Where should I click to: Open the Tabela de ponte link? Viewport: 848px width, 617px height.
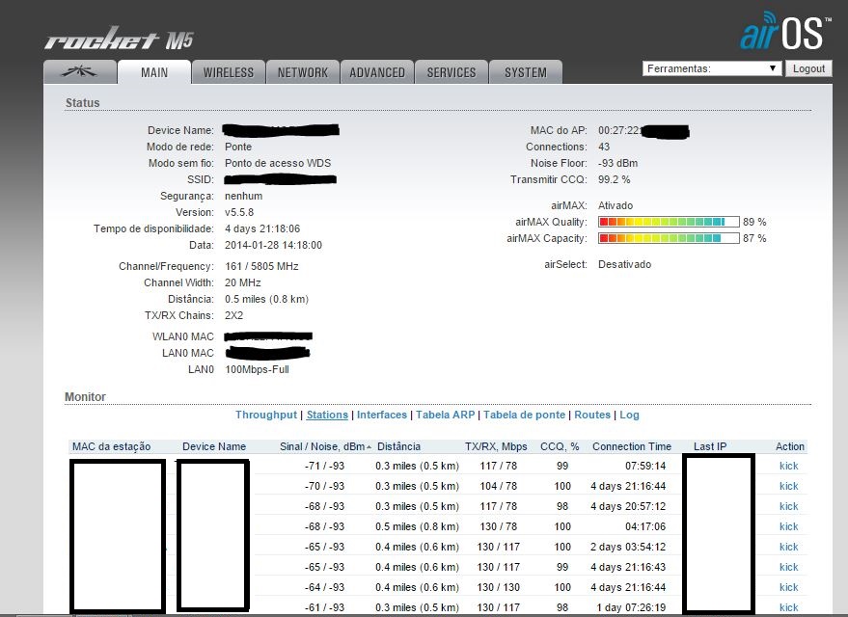click(524, 415)
